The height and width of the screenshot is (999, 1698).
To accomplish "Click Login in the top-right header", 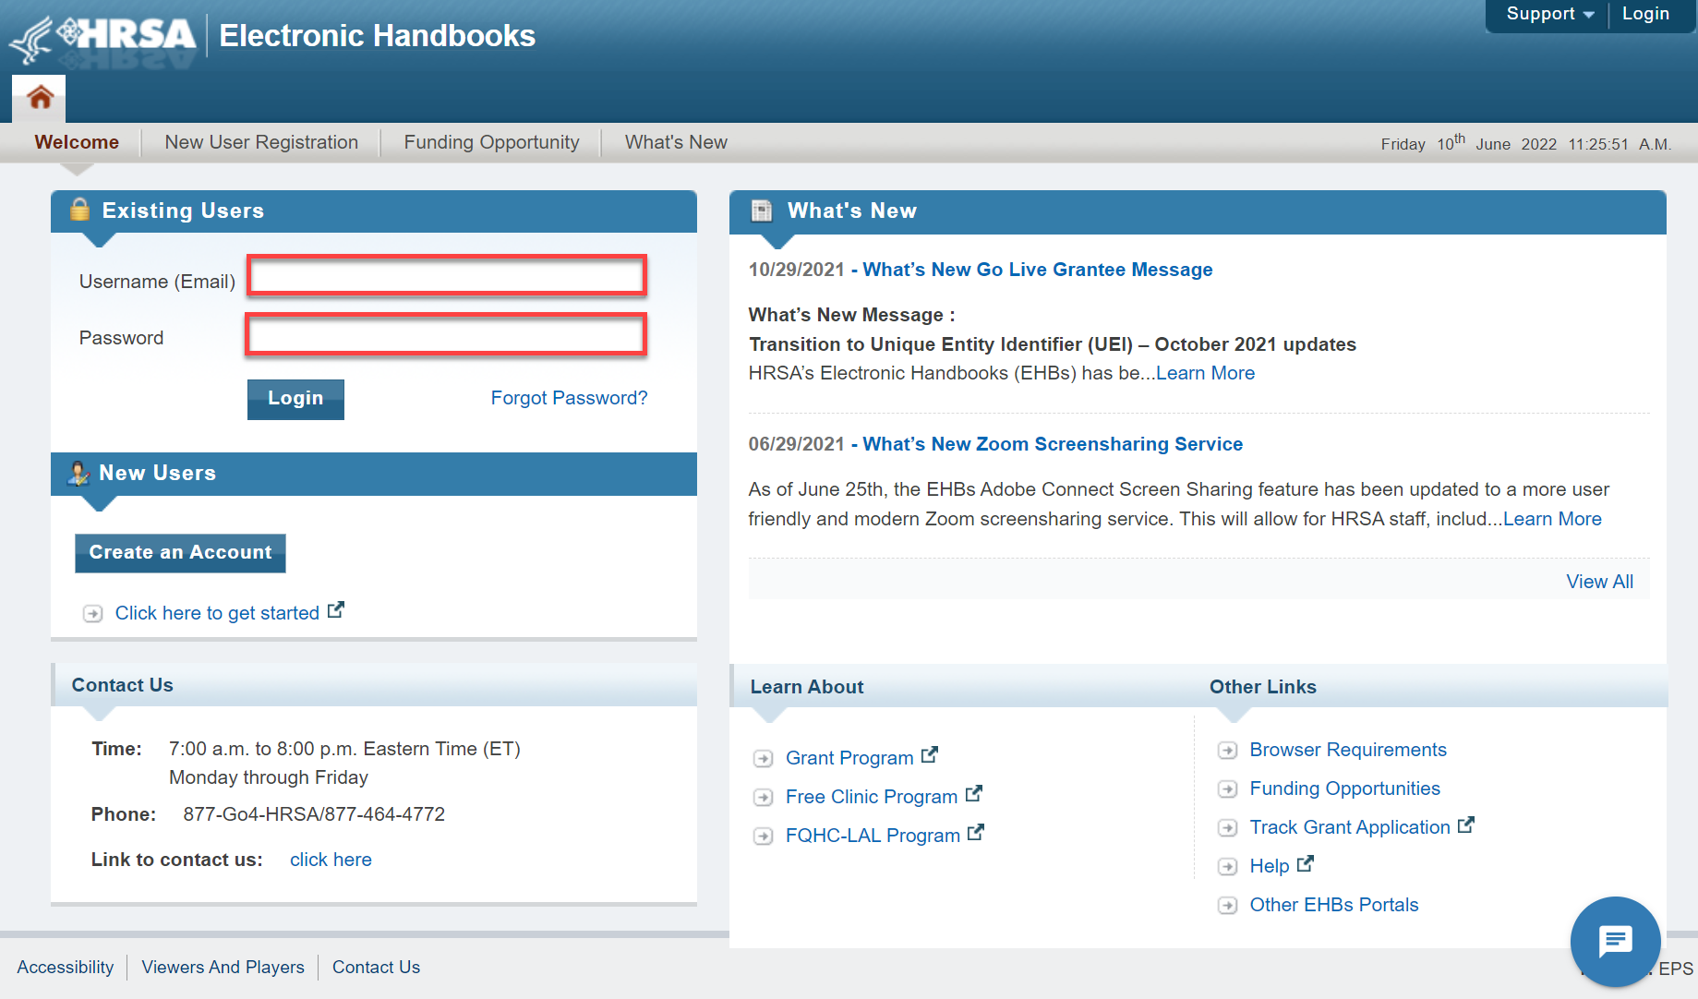I will 1645,14.
